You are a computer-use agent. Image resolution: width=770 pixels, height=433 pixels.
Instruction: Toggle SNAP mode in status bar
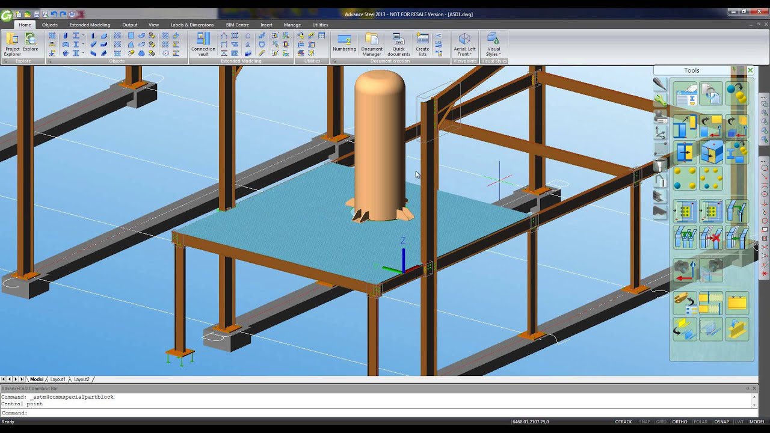[644, 422]
